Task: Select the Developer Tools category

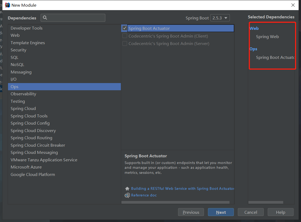Action: (x=64, y=28)
